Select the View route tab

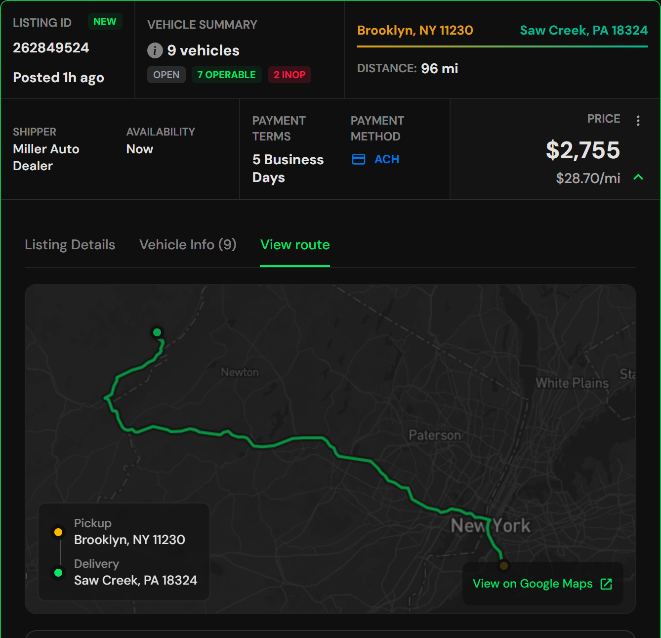coord(295,245)
